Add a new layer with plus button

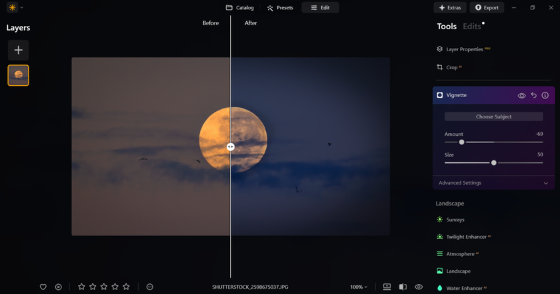click(18, 50)
